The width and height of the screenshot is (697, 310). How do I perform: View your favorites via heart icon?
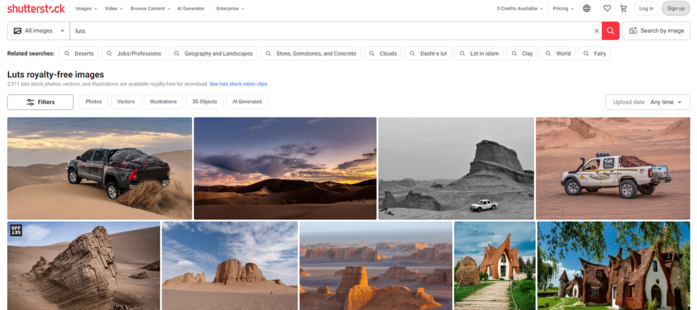pyautogui.click(x=607, y=8)
